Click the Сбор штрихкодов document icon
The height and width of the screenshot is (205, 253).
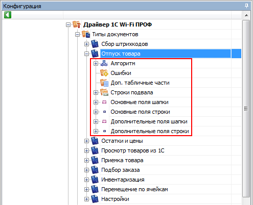95,44
